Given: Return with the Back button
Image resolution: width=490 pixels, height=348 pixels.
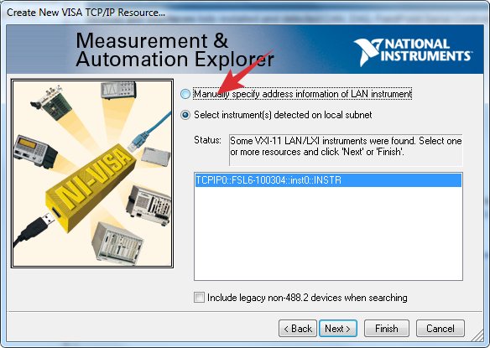Looking at the screenshot, I should point(298,329).
